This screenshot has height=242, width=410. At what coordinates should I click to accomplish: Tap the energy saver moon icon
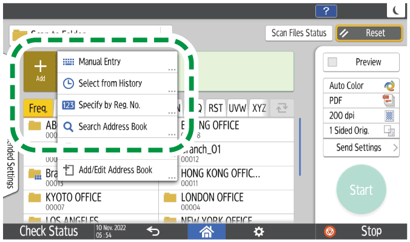coord(396,10)
